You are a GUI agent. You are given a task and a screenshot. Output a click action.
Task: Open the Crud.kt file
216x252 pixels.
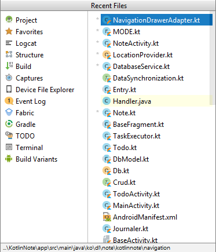(124, 182)
